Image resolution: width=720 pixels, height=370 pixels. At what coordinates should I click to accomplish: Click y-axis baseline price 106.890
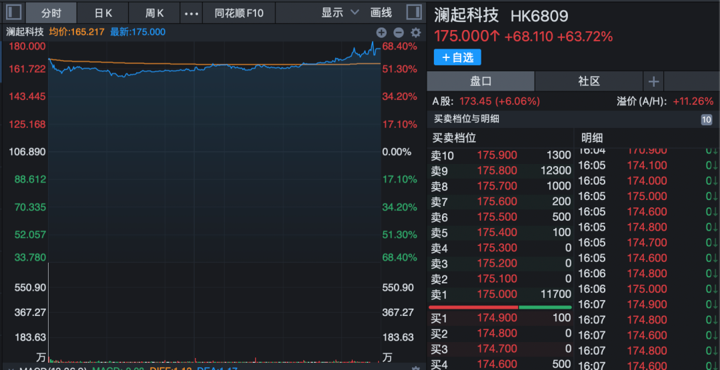coord(27,151)
